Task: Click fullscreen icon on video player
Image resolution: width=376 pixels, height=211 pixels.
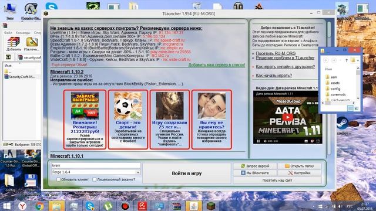Action: [318, 141]
